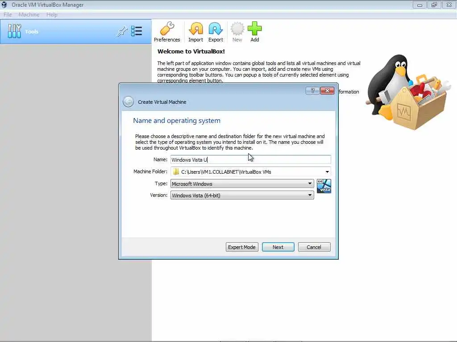The image size is (457, 342).
Task: Click the Vista 64-bit OS icon
Action: point(324,186)
